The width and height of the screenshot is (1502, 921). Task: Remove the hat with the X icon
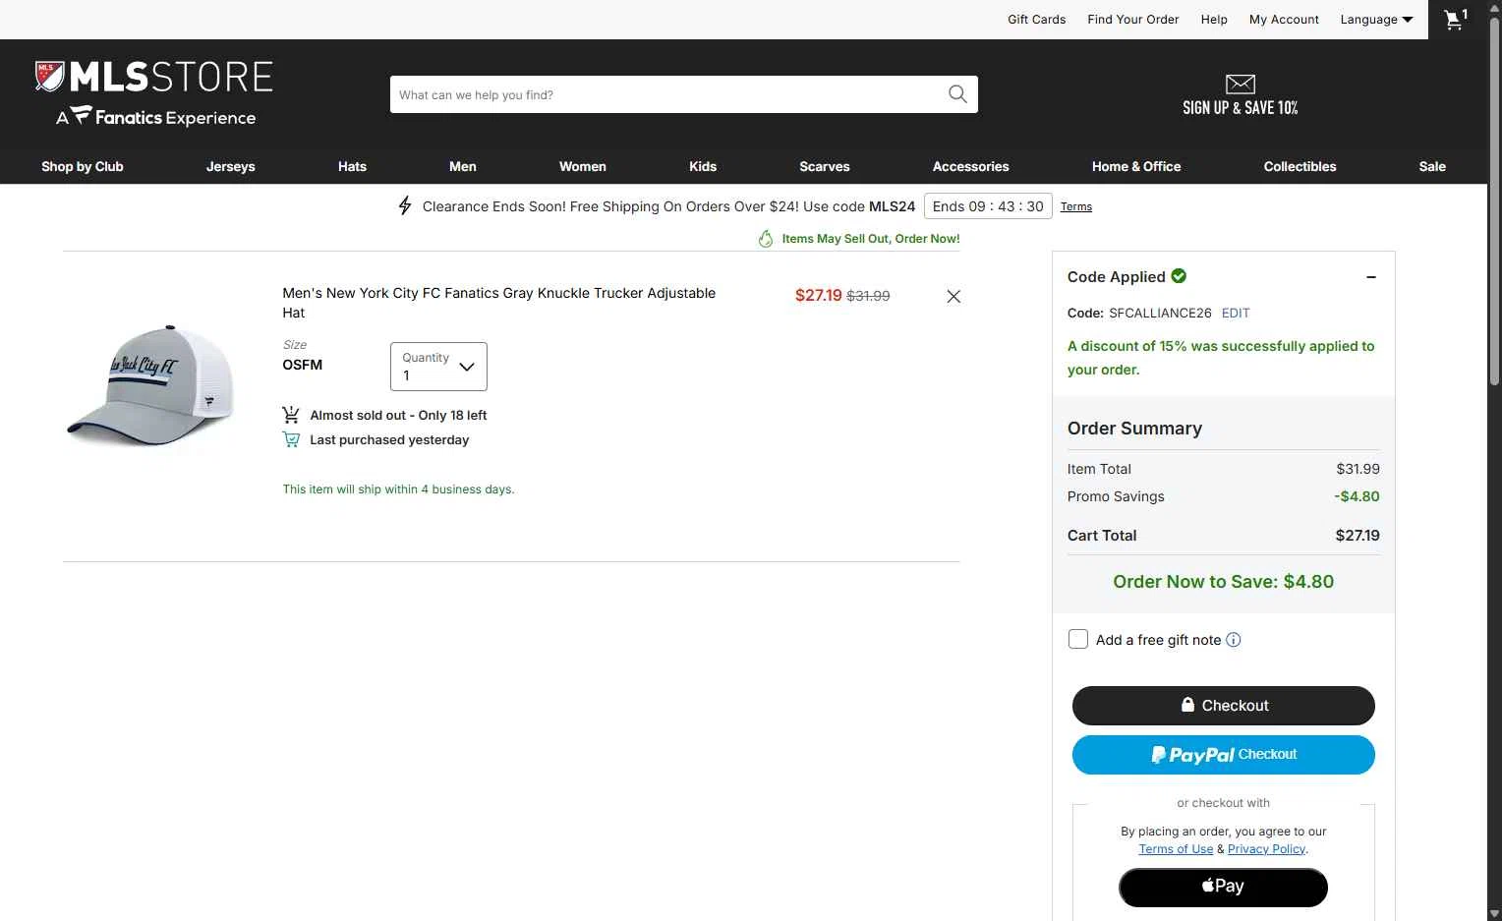coord(953,296)
